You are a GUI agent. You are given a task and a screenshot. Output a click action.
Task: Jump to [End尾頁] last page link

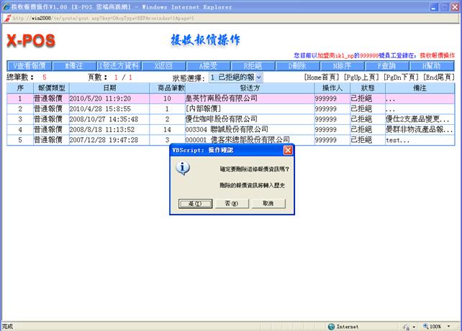(x=438, y=77)
